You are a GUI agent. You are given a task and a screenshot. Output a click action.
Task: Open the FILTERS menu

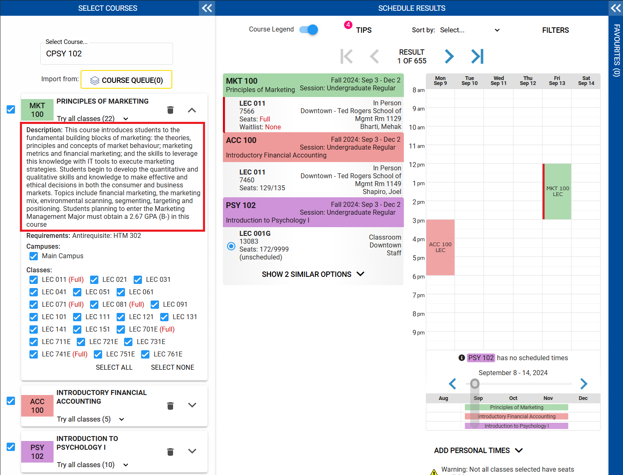pyautogui.click(x=555, y=30)
